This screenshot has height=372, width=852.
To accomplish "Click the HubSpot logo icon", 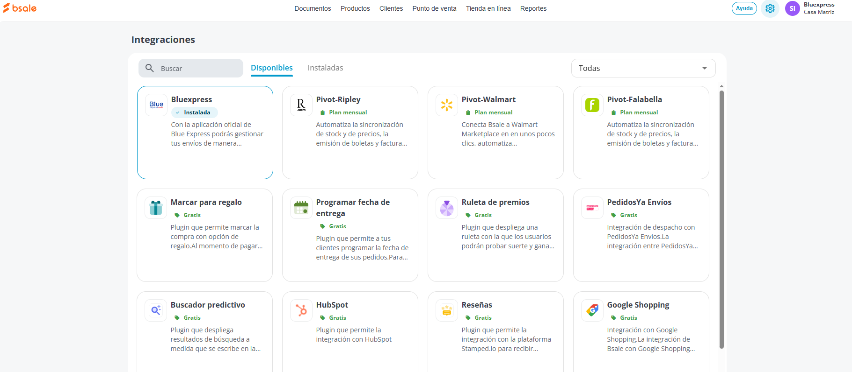I will pos(301,310).
